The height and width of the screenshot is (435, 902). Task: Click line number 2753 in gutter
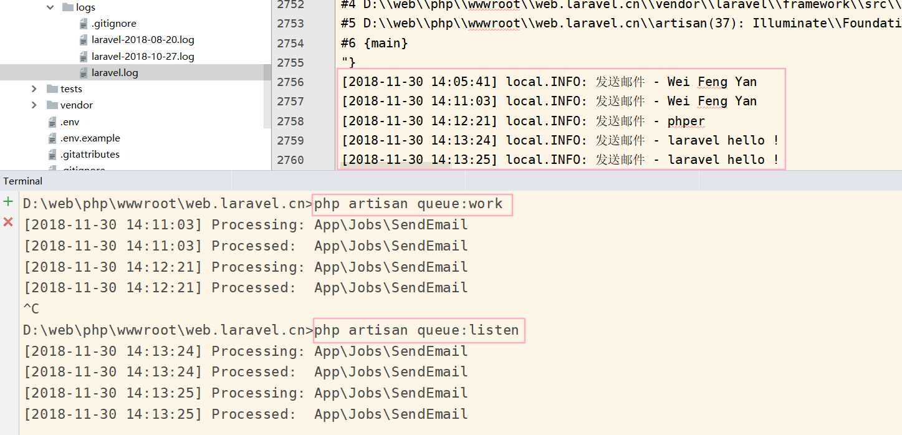290,24
